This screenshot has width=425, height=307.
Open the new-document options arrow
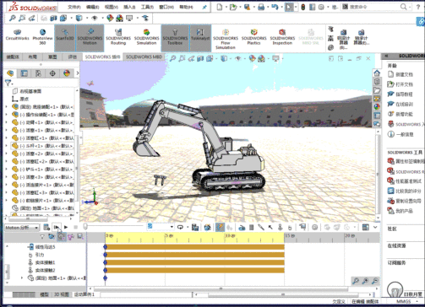pos(226,7)
